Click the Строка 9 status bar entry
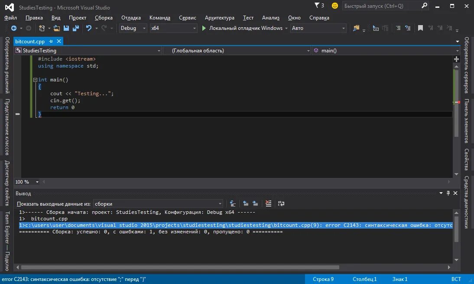The image size is (474, 284). click(x=323, y=279)
